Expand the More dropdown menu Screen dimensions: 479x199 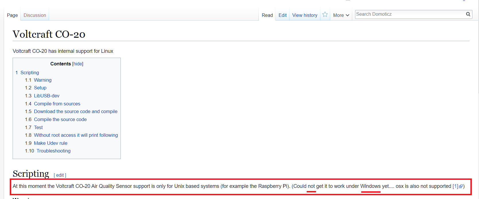(341, 15)
